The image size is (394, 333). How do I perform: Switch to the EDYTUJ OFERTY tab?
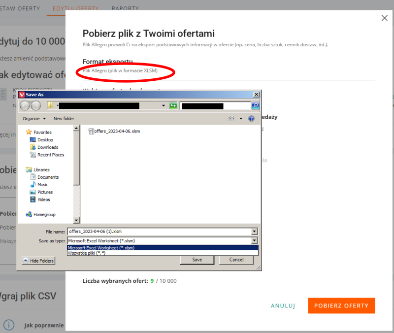76,8
